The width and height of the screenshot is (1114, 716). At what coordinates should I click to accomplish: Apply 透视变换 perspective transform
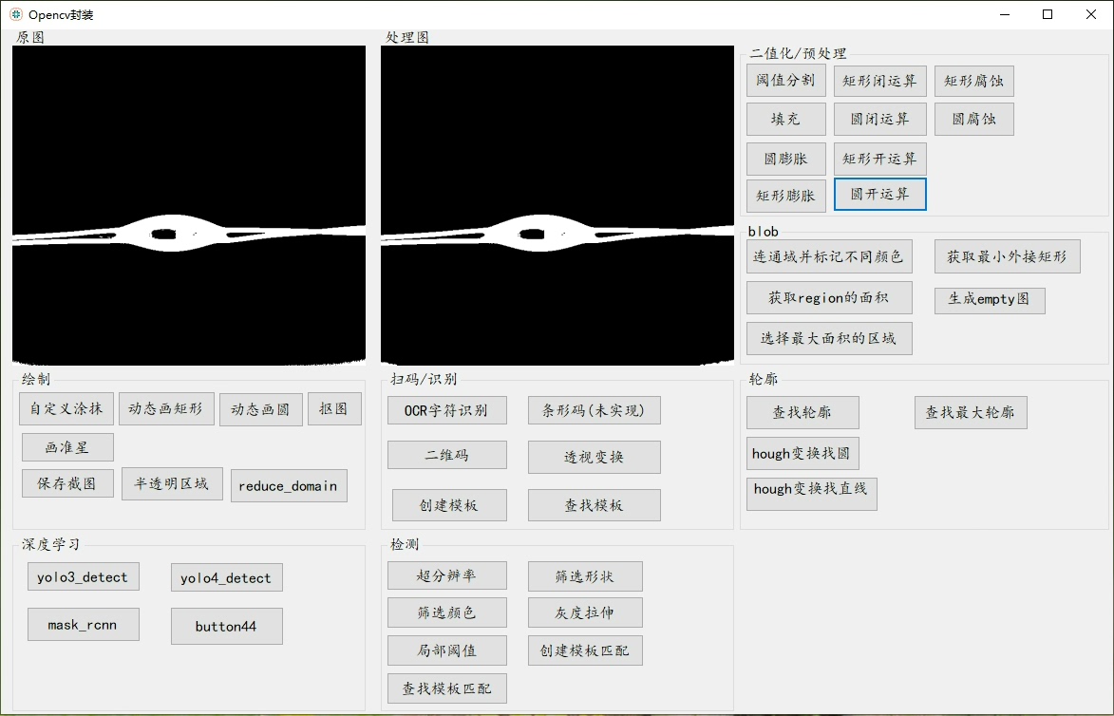[x=594, y=457]
